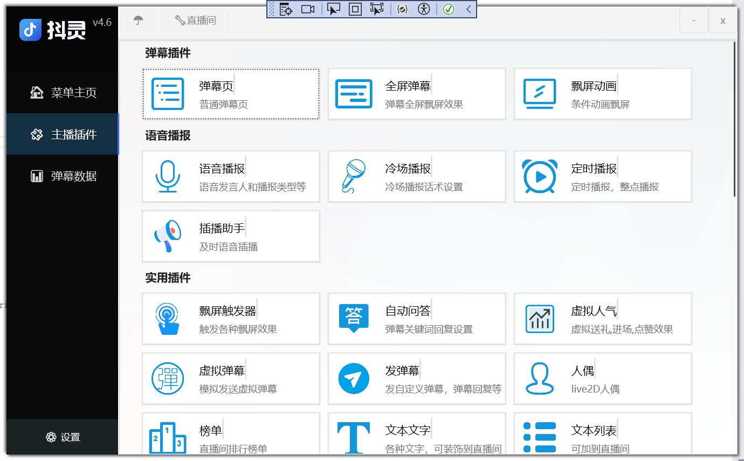
Task: Click the green checkmark status icon
Action: pos(449,9)
